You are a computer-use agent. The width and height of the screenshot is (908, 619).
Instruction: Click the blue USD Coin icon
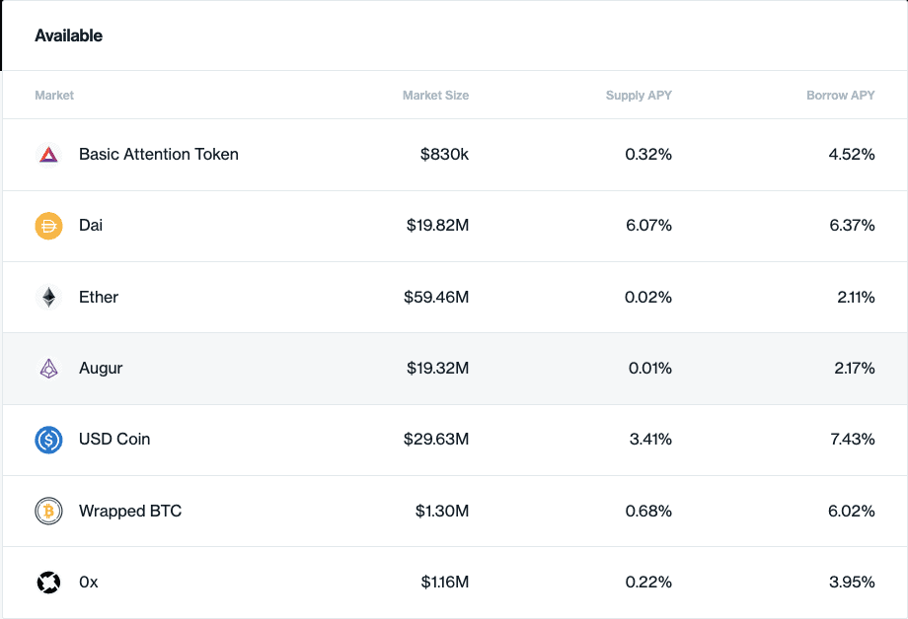(48, 440)
